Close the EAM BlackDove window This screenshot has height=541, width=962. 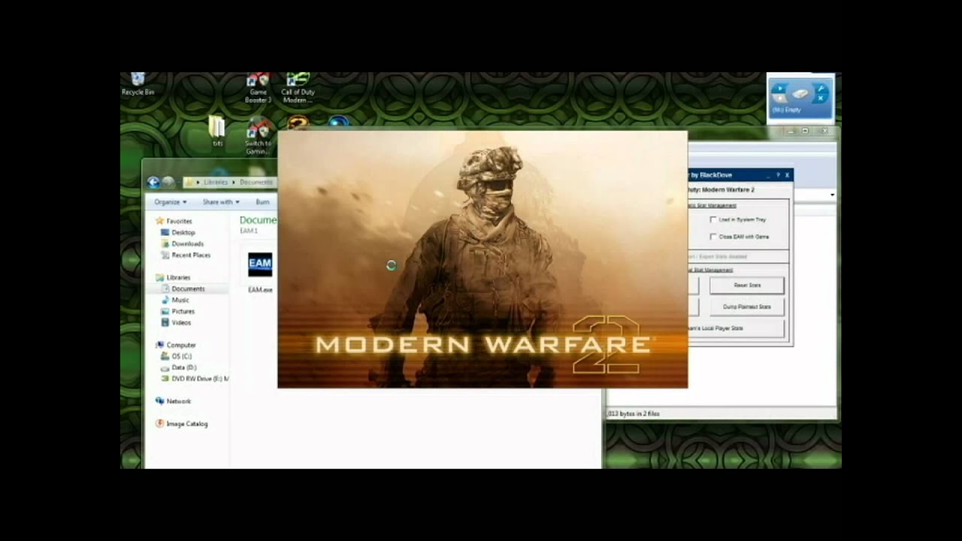[x=787, y=175]
